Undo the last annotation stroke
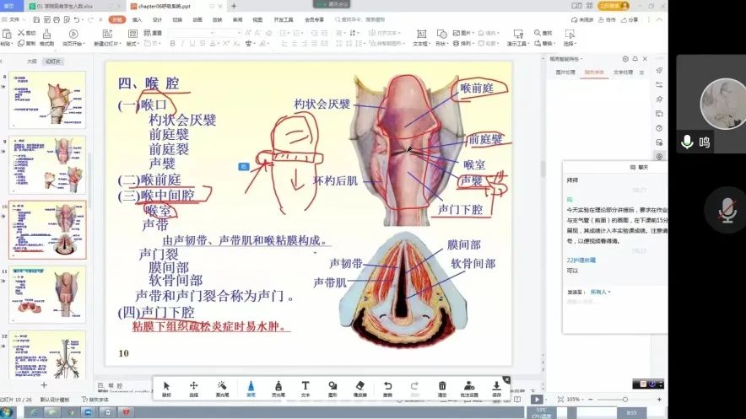The image size is (746, 419). pos(387,388)
